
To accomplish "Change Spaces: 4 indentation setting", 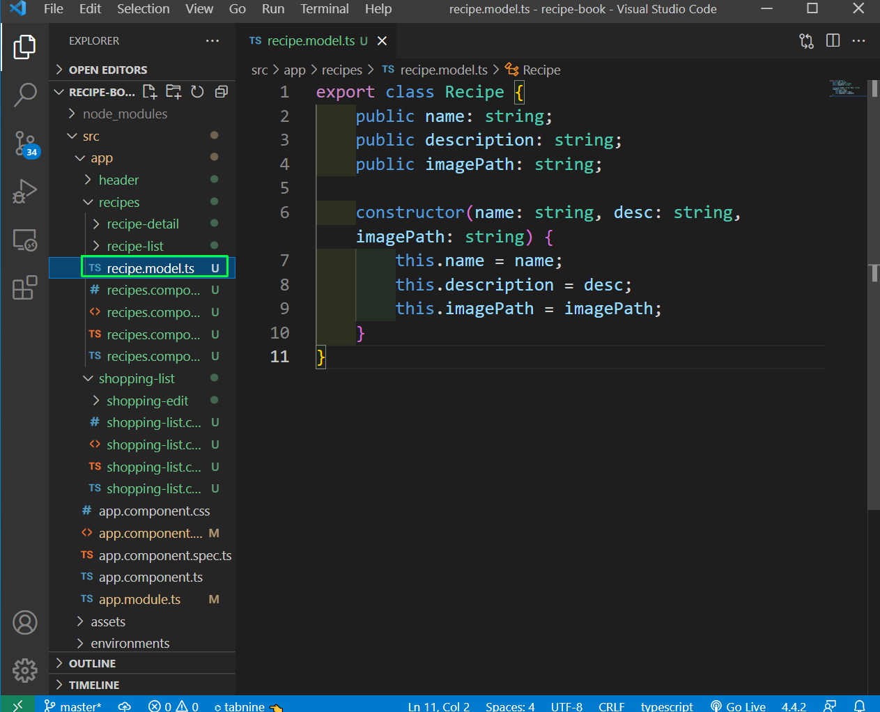I will pos(510,706).
